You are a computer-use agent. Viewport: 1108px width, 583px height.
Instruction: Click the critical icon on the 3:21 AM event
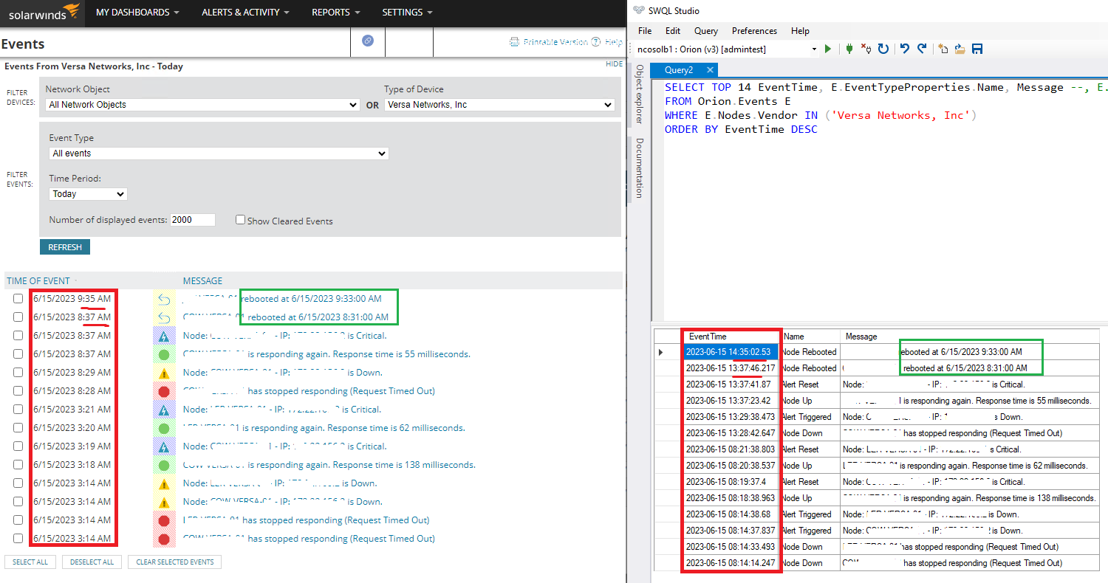(164, 410)
